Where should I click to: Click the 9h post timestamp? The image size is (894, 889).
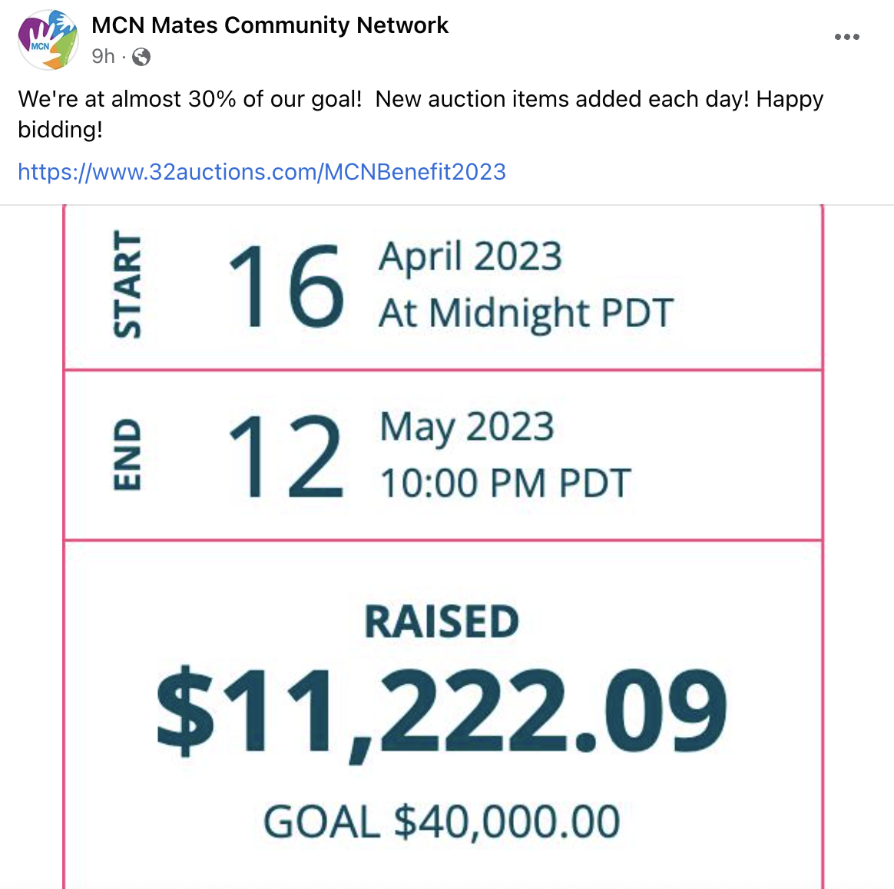[x=103, y=57]
